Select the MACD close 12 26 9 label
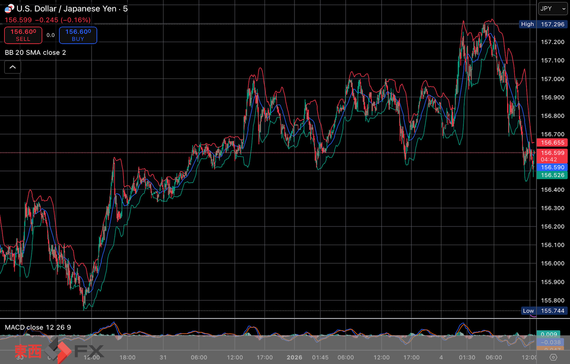Image resolution: width=570 pixels, height=364 pixels. pos(38,327)
